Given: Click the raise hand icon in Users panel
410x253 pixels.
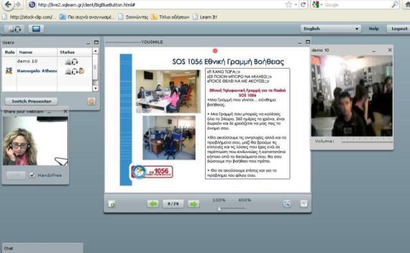Looking at the screenshot, I should (91, 101).
